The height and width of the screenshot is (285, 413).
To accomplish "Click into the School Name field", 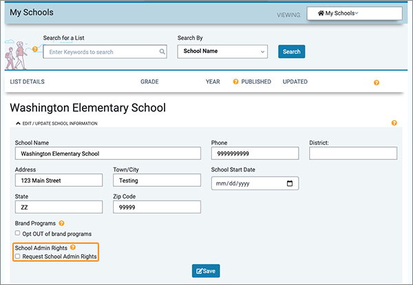I will [108, 153].
